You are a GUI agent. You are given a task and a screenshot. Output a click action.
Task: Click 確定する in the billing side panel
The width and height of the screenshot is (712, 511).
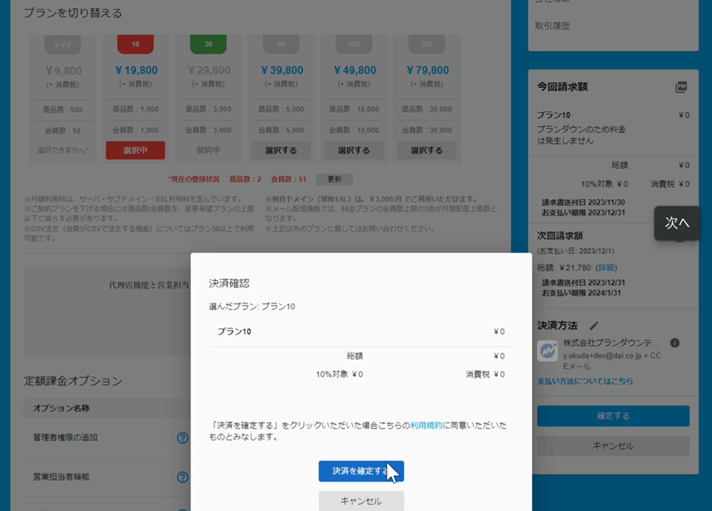click(613, 416)
